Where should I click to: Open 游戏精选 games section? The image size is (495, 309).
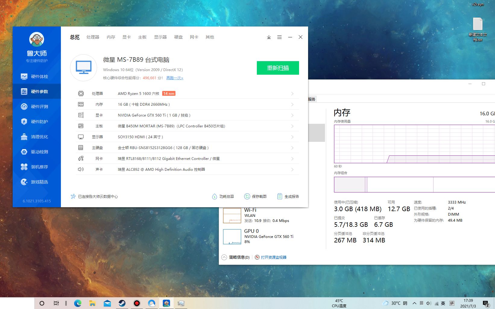pos(37,182)
